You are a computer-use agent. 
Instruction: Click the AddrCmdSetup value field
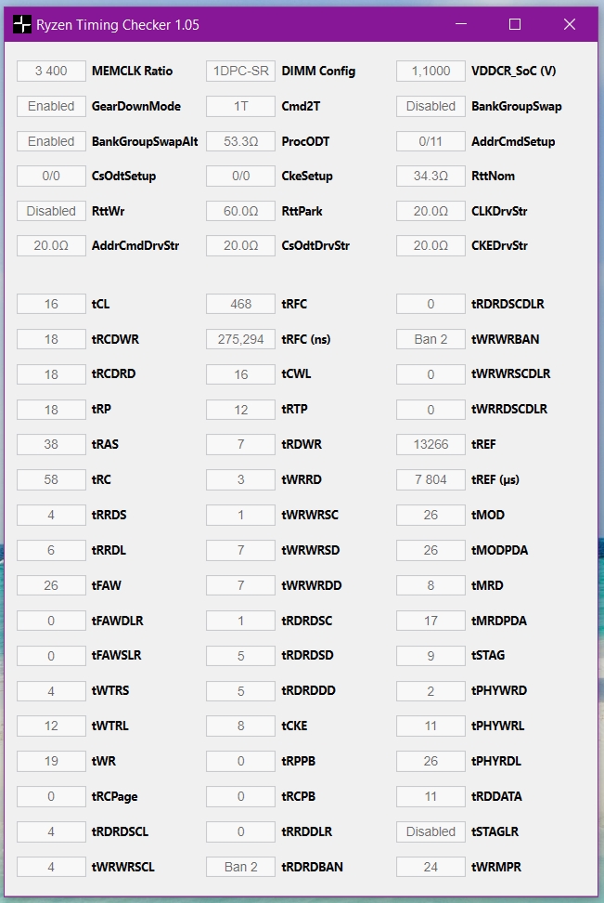[431, 141]
